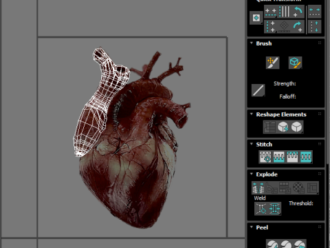Click the Flatten by Material ID icon
Screen dimensions: 330x248
(298, 188)
